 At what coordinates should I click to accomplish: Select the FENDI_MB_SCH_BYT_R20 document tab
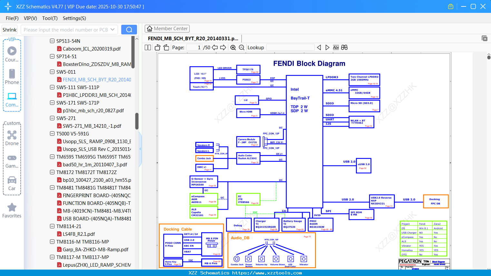coord(193,38)
